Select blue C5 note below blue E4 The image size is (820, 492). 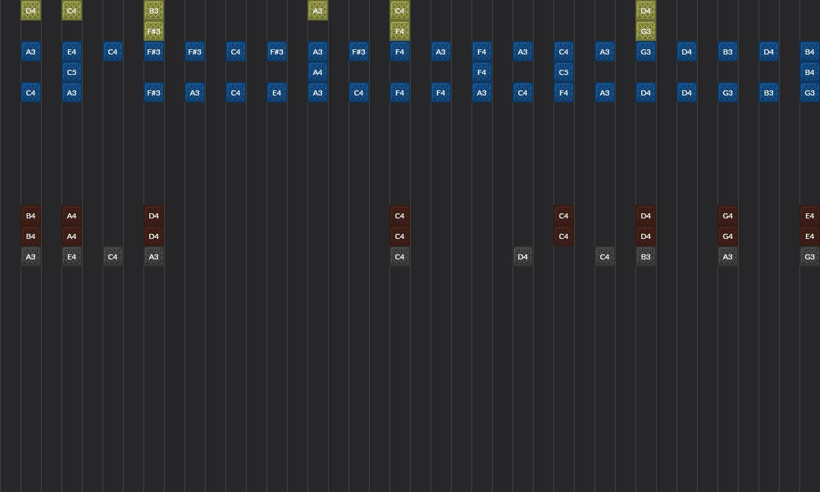pos(72,72)
